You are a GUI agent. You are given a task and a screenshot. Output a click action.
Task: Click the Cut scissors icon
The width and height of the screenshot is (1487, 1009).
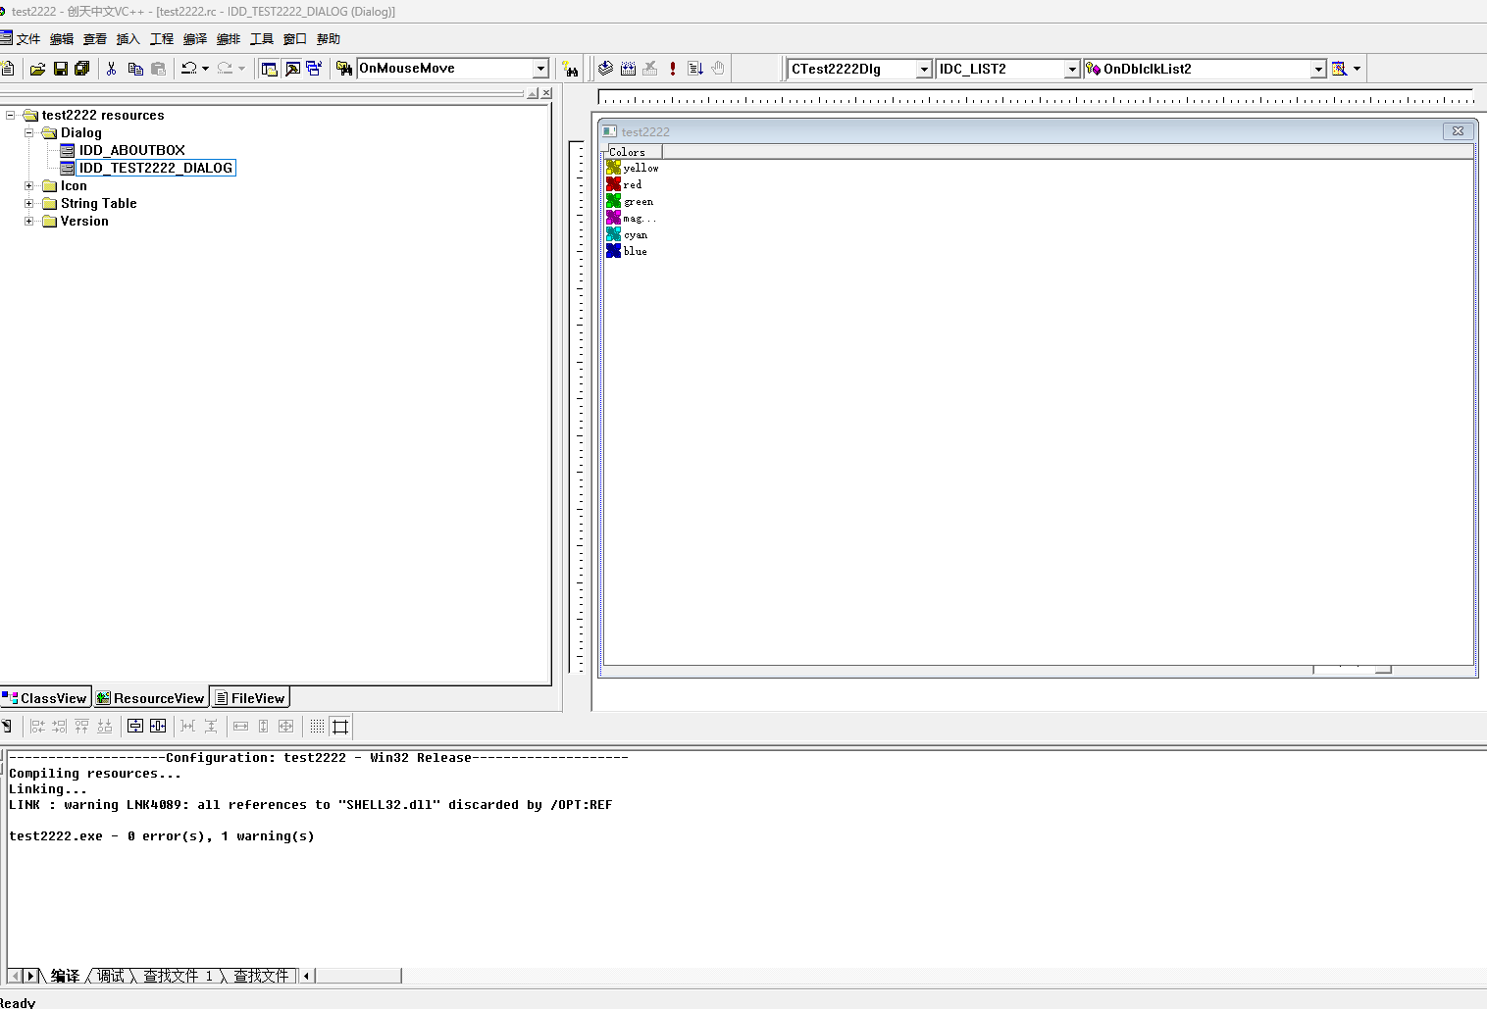coord(112,69)
